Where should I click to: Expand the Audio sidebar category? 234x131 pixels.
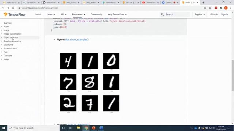tap(6, 27)
